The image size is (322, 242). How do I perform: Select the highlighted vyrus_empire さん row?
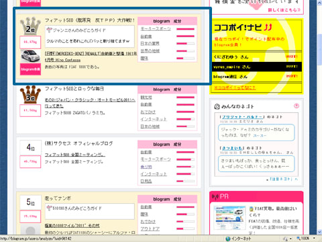tap(257, 67)
